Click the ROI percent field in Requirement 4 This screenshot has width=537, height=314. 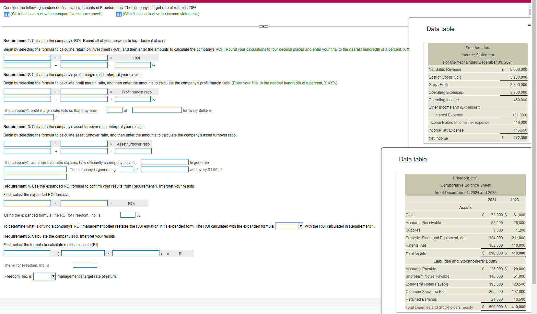[x=128, y=215]
